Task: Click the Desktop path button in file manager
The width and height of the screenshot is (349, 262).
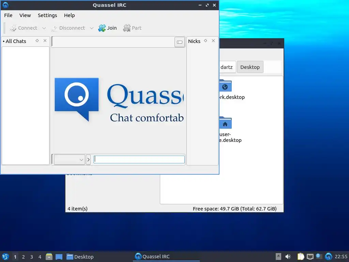Action: [x=250, y=67]
